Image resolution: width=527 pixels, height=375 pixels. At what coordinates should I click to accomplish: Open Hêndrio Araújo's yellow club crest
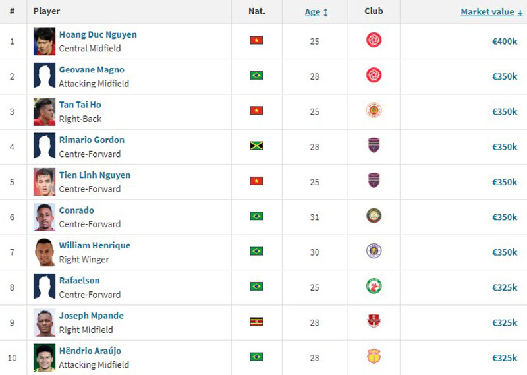click(374, 357)
